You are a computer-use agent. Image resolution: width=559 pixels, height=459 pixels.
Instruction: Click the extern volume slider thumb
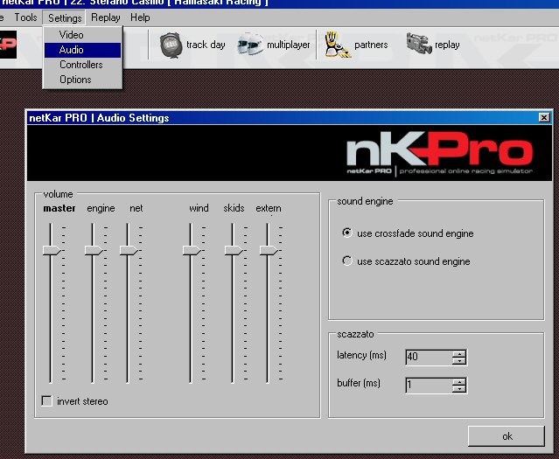(269, 250)
